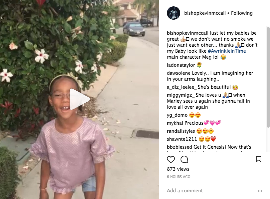Screen dimensions: 270x199
Task: Play the video
Action: click(80, 99)
